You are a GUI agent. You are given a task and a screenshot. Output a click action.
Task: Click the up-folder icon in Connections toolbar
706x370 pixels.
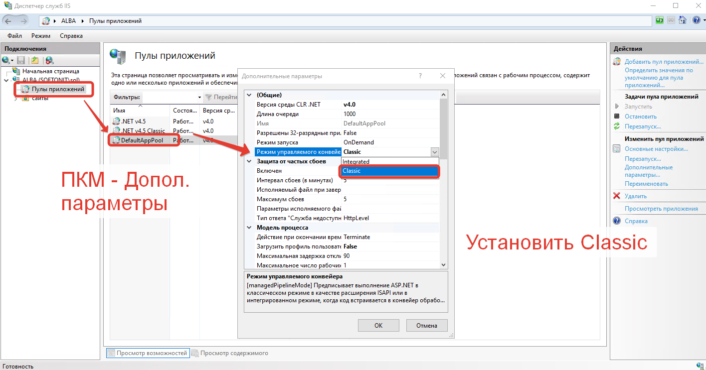pyautogui.click(x=35, y=60)
